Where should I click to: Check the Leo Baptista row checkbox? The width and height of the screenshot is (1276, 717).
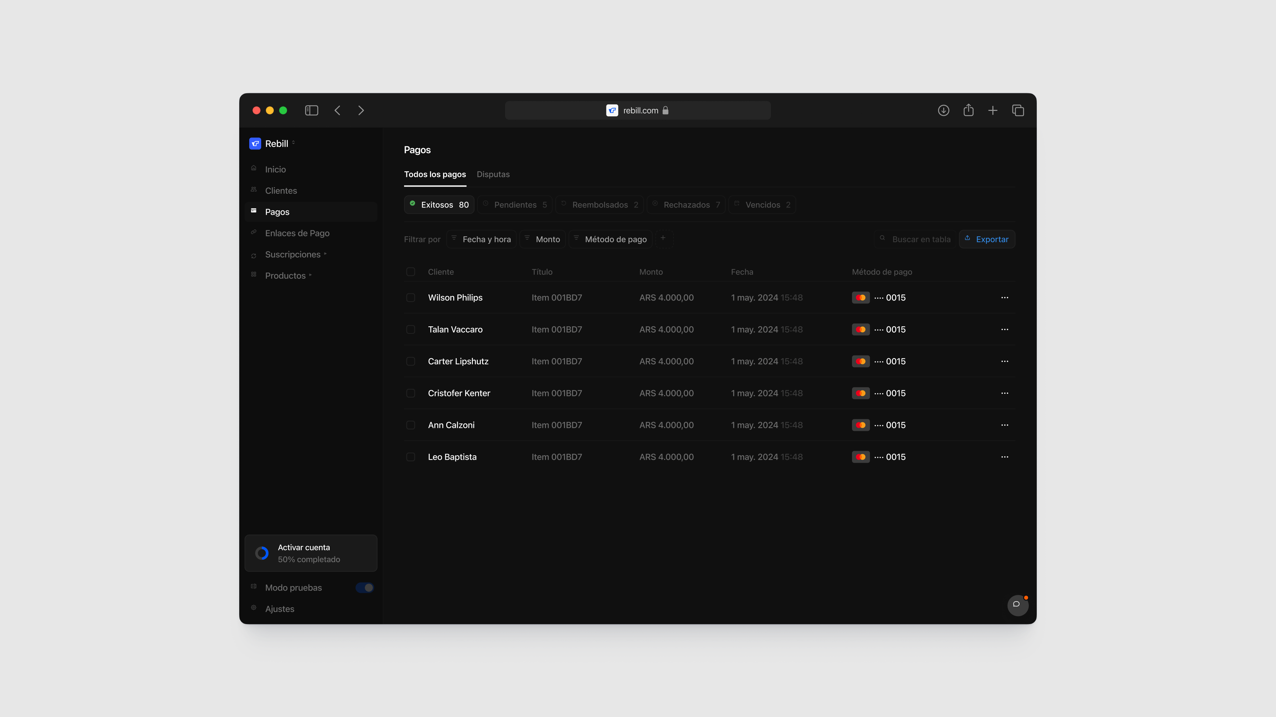pyautogui.click(x=411, y=457)
